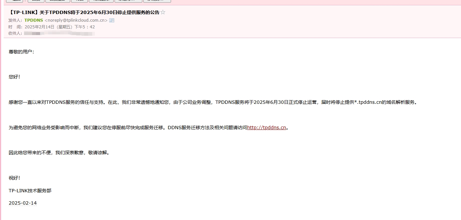This screenshot has height=220, width=461.
Task: Click the star icon beside the subject title
Action: click(x=163, y=12)
